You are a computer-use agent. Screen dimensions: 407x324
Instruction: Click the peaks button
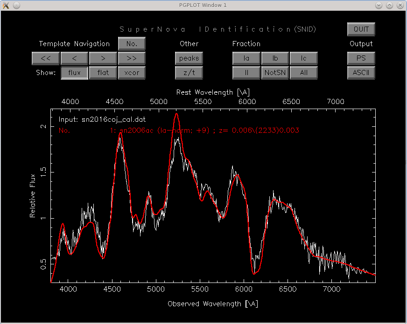click(189, 58)
